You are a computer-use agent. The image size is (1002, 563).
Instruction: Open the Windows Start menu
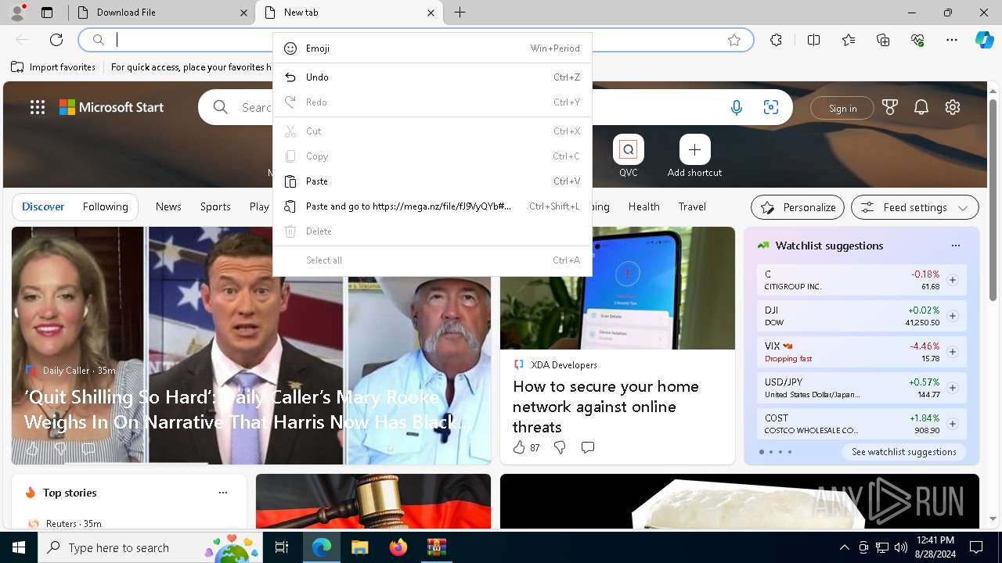19,547
